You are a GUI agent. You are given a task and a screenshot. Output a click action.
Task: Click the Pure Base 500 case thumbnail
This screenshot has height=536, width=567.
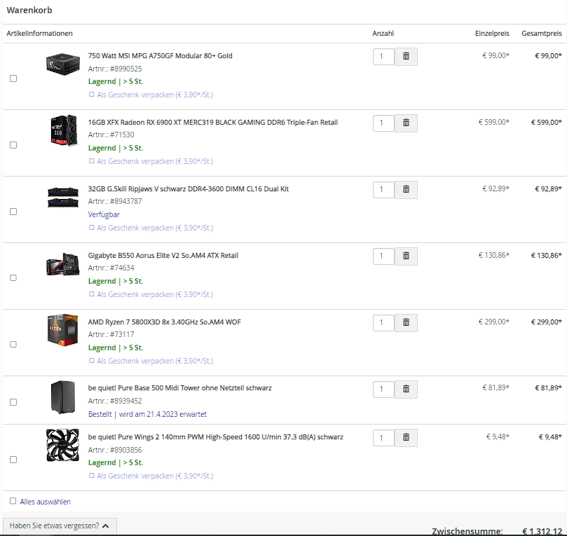[x=63, y=397]
